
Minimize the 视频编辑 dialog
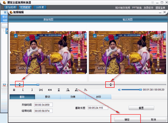pyautogui.click(x=160, y=13)
